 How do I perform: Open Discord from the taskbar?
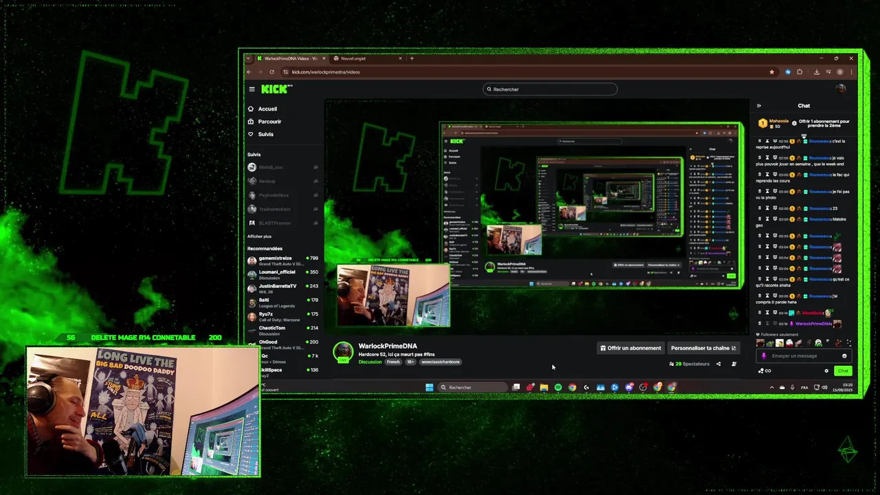pyautogui.click(x=628, y=387)
